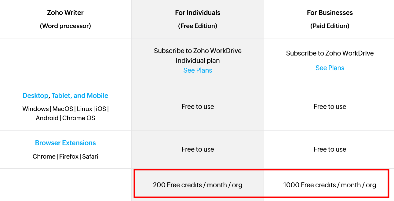Open See Plans link under For Businesses
394x201 pixels.
[330, 68]
